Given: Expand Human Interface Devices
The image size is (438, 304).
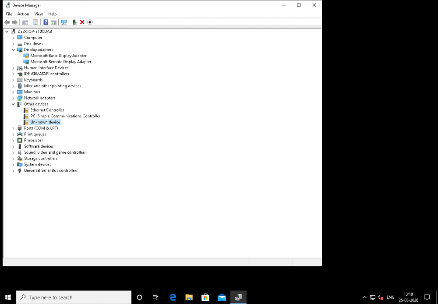Looking at the screenshot, I should tap(13, 68).
